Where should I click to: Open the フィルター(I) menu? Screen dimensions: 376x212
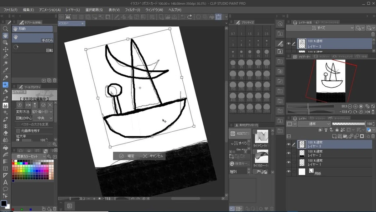pyautogui.click(x=133, y=10)
